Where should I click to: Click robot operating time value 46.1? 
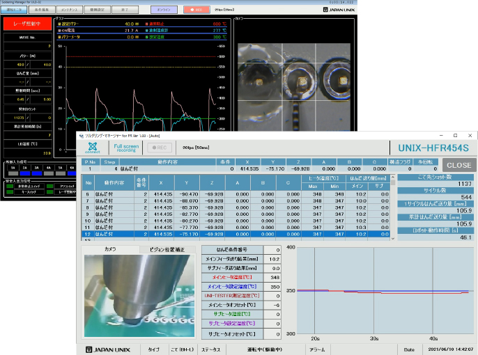tap(465, 237)
